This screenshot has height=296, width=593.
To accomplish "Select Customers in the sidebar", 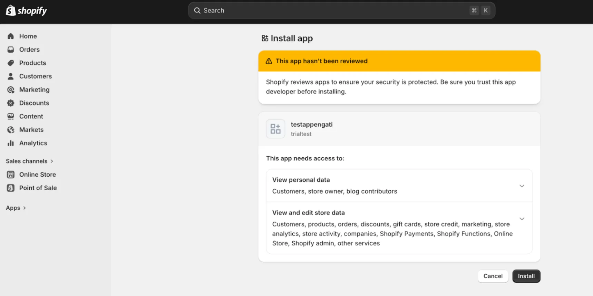I will click(x=36, y=76).
